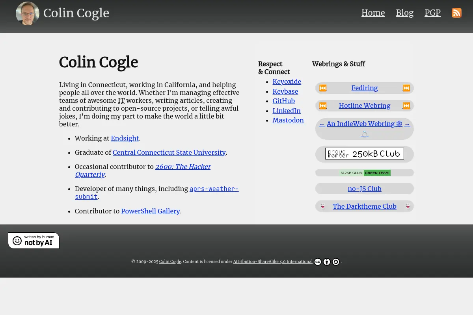
Task: Open the Mastodon profile link
Action: (288, 120)
